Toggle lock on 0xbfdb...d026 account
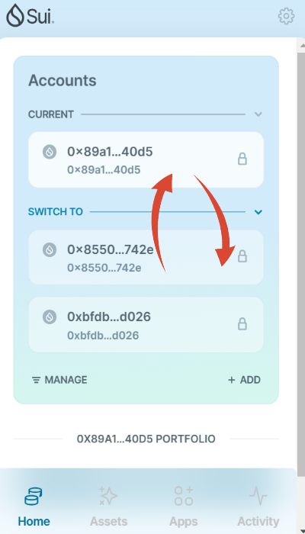This screenshot has height=534, width=305. coord(242,324)
